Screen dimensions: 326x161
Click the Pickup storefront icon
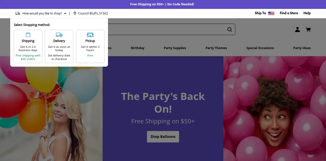tap(90, 35)
